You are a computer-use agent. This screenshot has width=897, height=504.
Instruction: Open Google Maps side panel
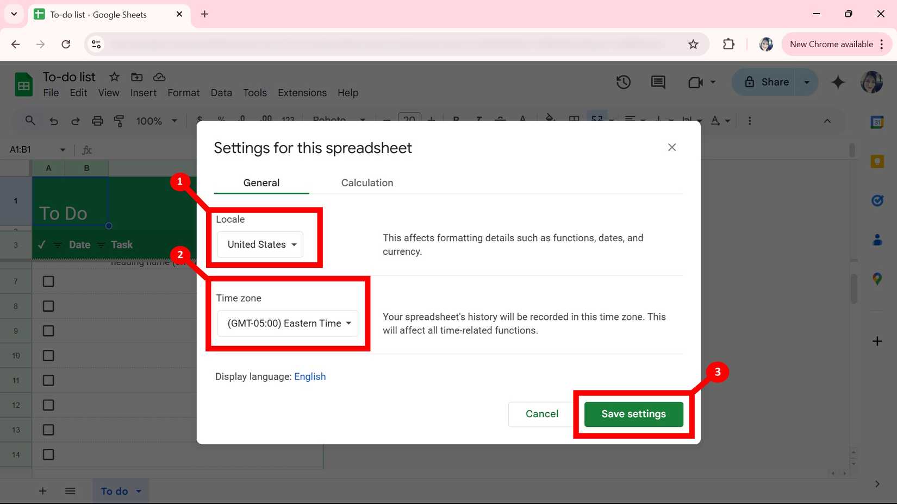tap(877, 279)
